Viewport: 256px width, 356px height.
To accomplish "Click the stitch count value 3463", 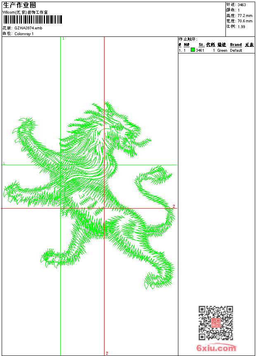I will coord(242,5).
